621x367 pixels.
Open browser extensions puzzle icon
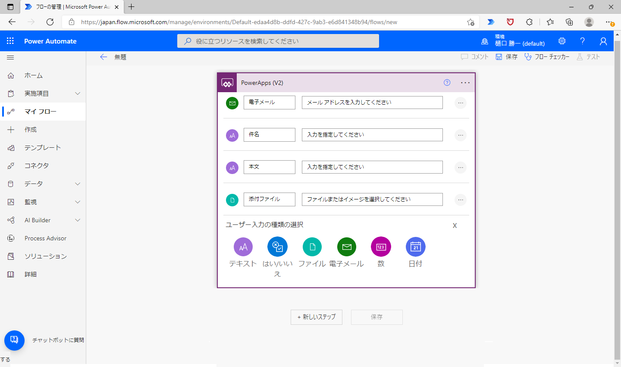tap(529, 22)
